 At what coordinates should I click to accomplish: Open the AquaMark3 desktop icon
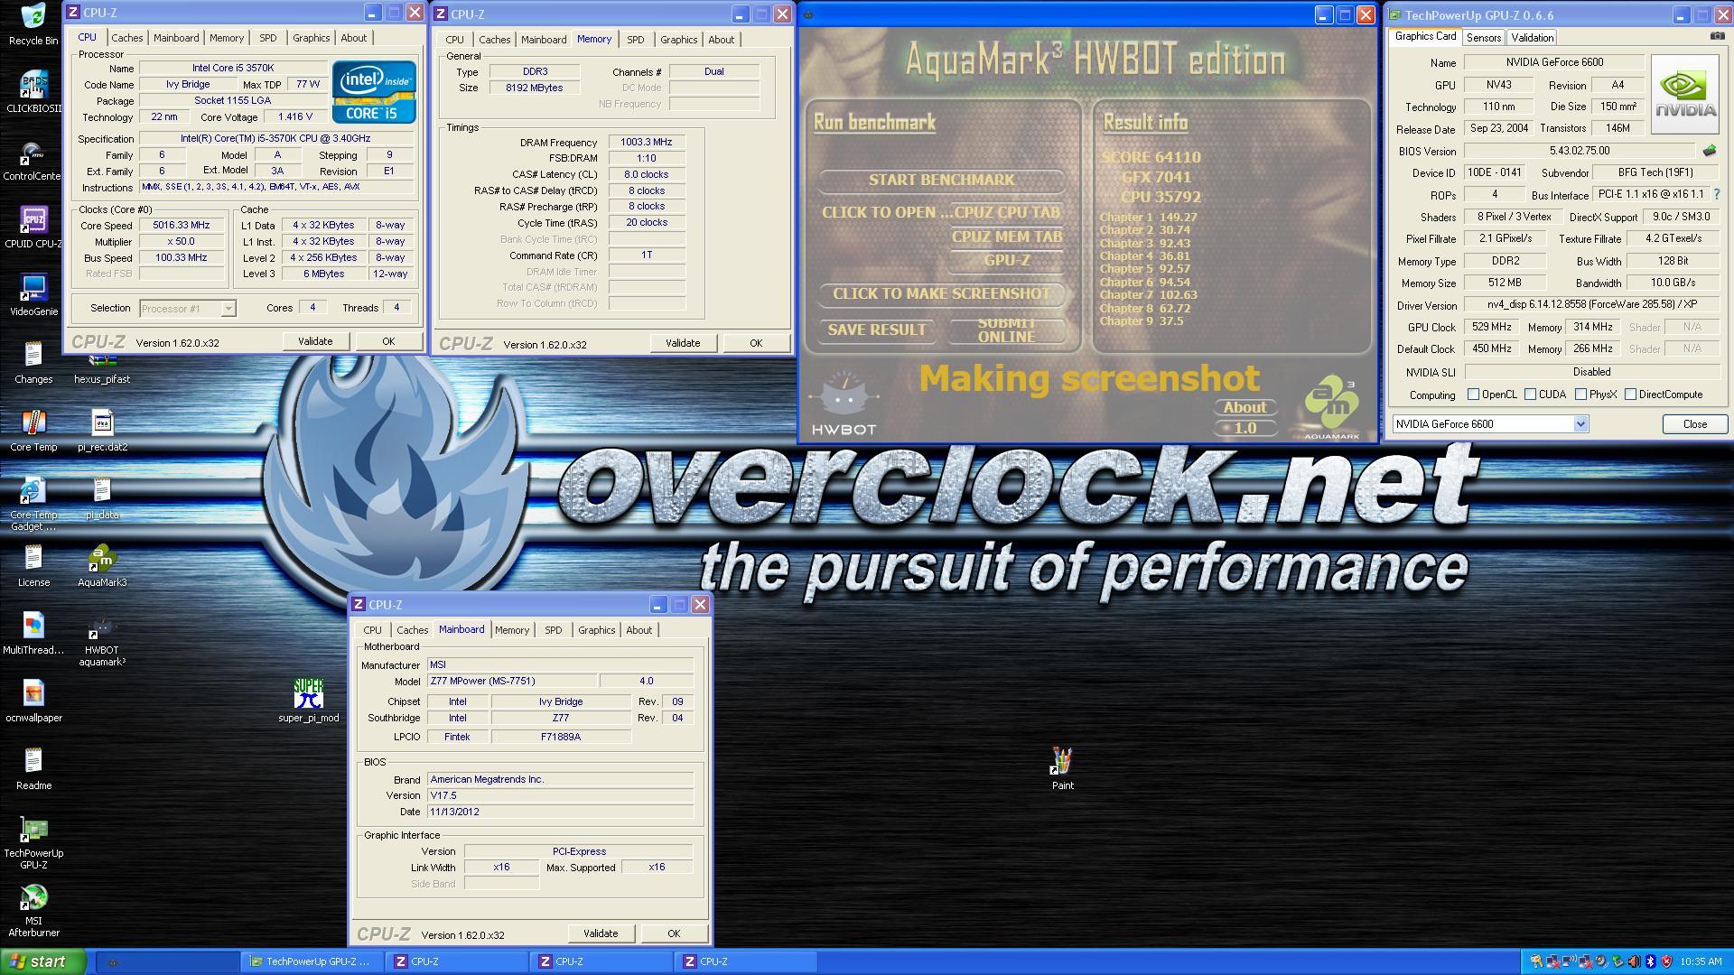pyautogui.click(x=102, y=565)
